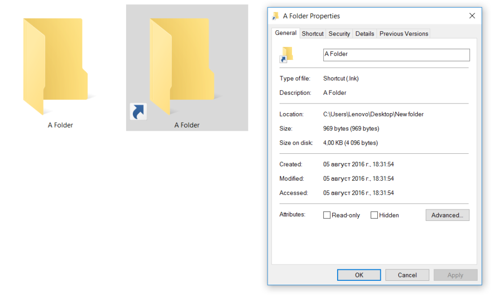Open the Security tab
The height and width of the screenshot is (300, 491).
[x=339, y=34]
